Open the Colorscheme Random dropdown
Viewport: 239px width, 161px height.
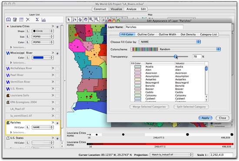point(176,49)
